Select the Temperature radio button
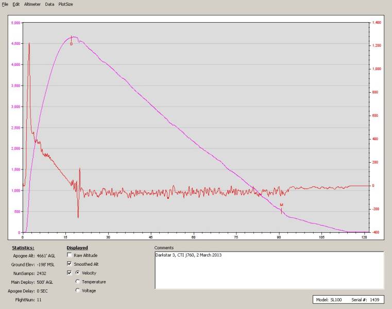 click(78, 282)
